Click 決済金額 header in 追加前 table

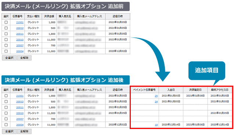pyautogui.click(x=49, y=16)
